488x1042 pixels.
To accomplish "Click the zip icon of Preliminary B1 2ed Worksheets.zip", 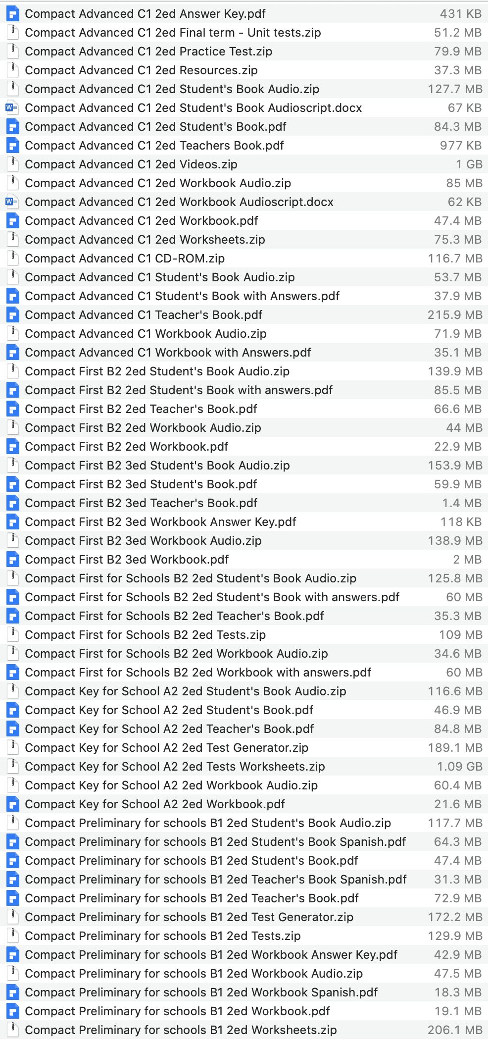I will [x=12, y=1030].
